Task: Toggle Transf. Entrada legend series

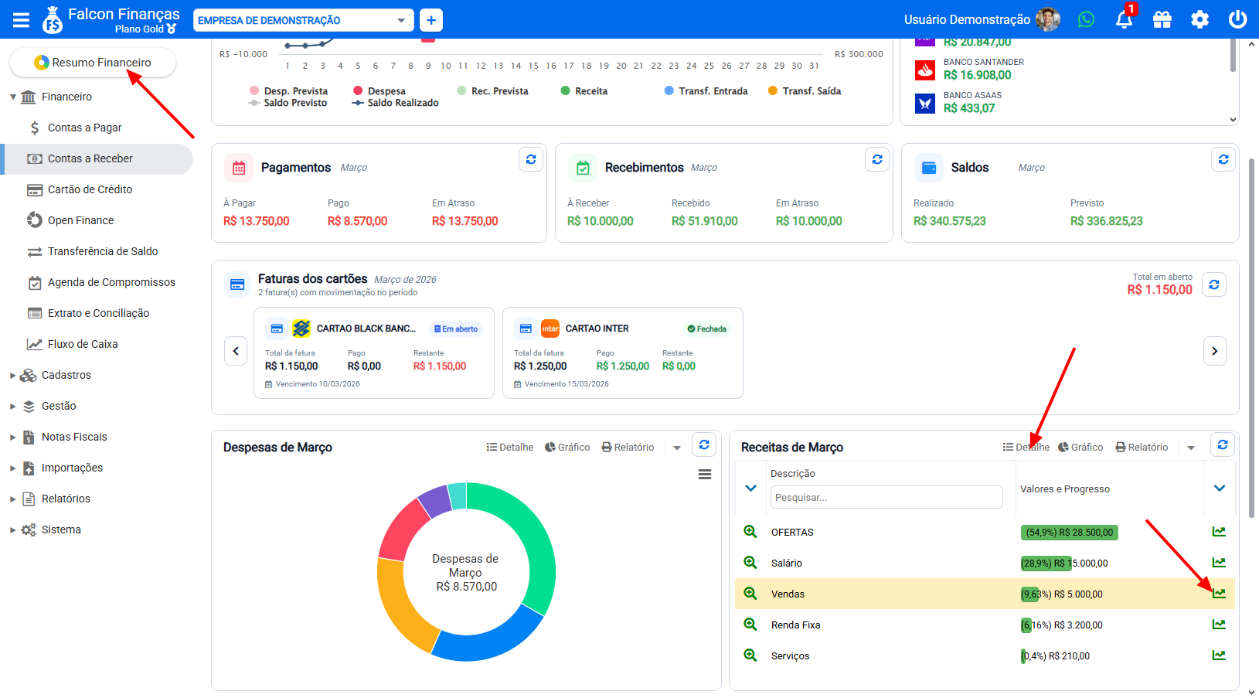Action: pos(706,91)
